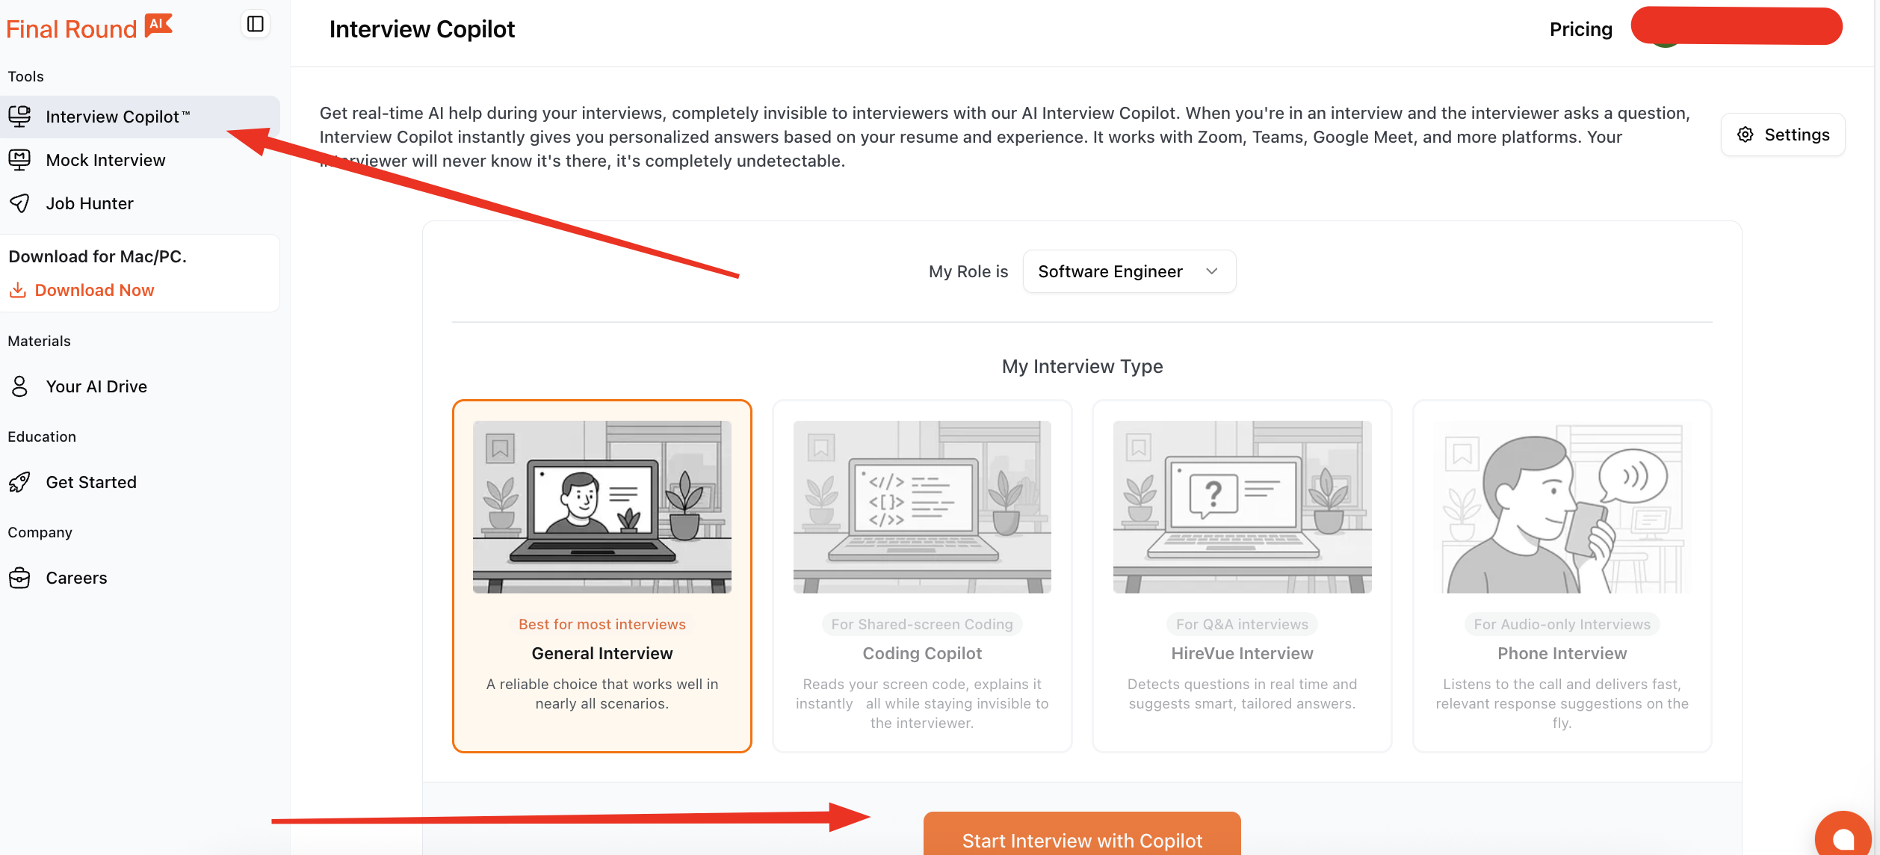Image resolution: width=1880 pixels, height=855 pixels.
Task: Click the Careers briefcase icon
Action: pyautogui.click(x=19, y=578)
